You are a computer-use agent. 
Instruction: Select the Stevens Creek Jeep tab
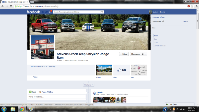pyautogui.click(x=15, y=2)
